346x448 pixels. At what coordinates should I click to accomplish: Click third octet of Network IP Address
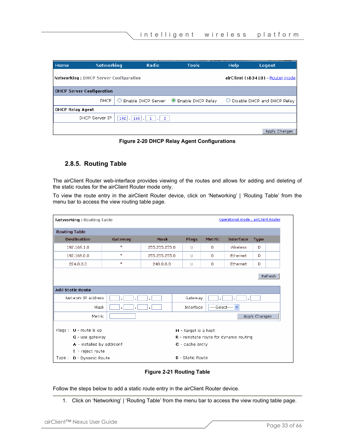143,298
